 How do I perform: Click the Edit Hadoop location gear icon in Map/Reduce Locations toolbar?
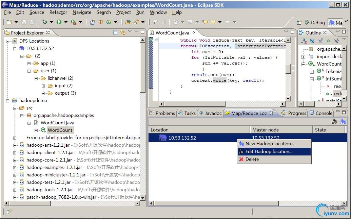[335, 121]
